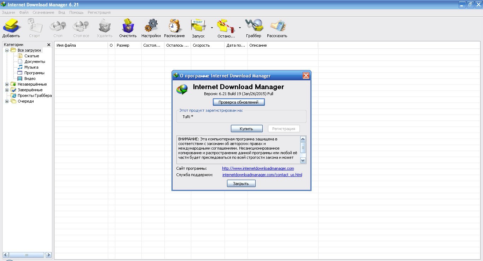Select the Музыка category
The height and width of the screenshot is (261, 483).
click(31, 67)
